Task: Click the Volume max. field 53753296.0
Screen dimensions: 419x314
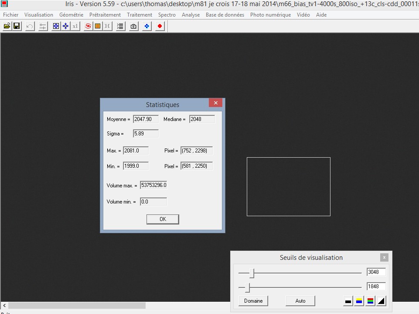Action: (153, 185)
